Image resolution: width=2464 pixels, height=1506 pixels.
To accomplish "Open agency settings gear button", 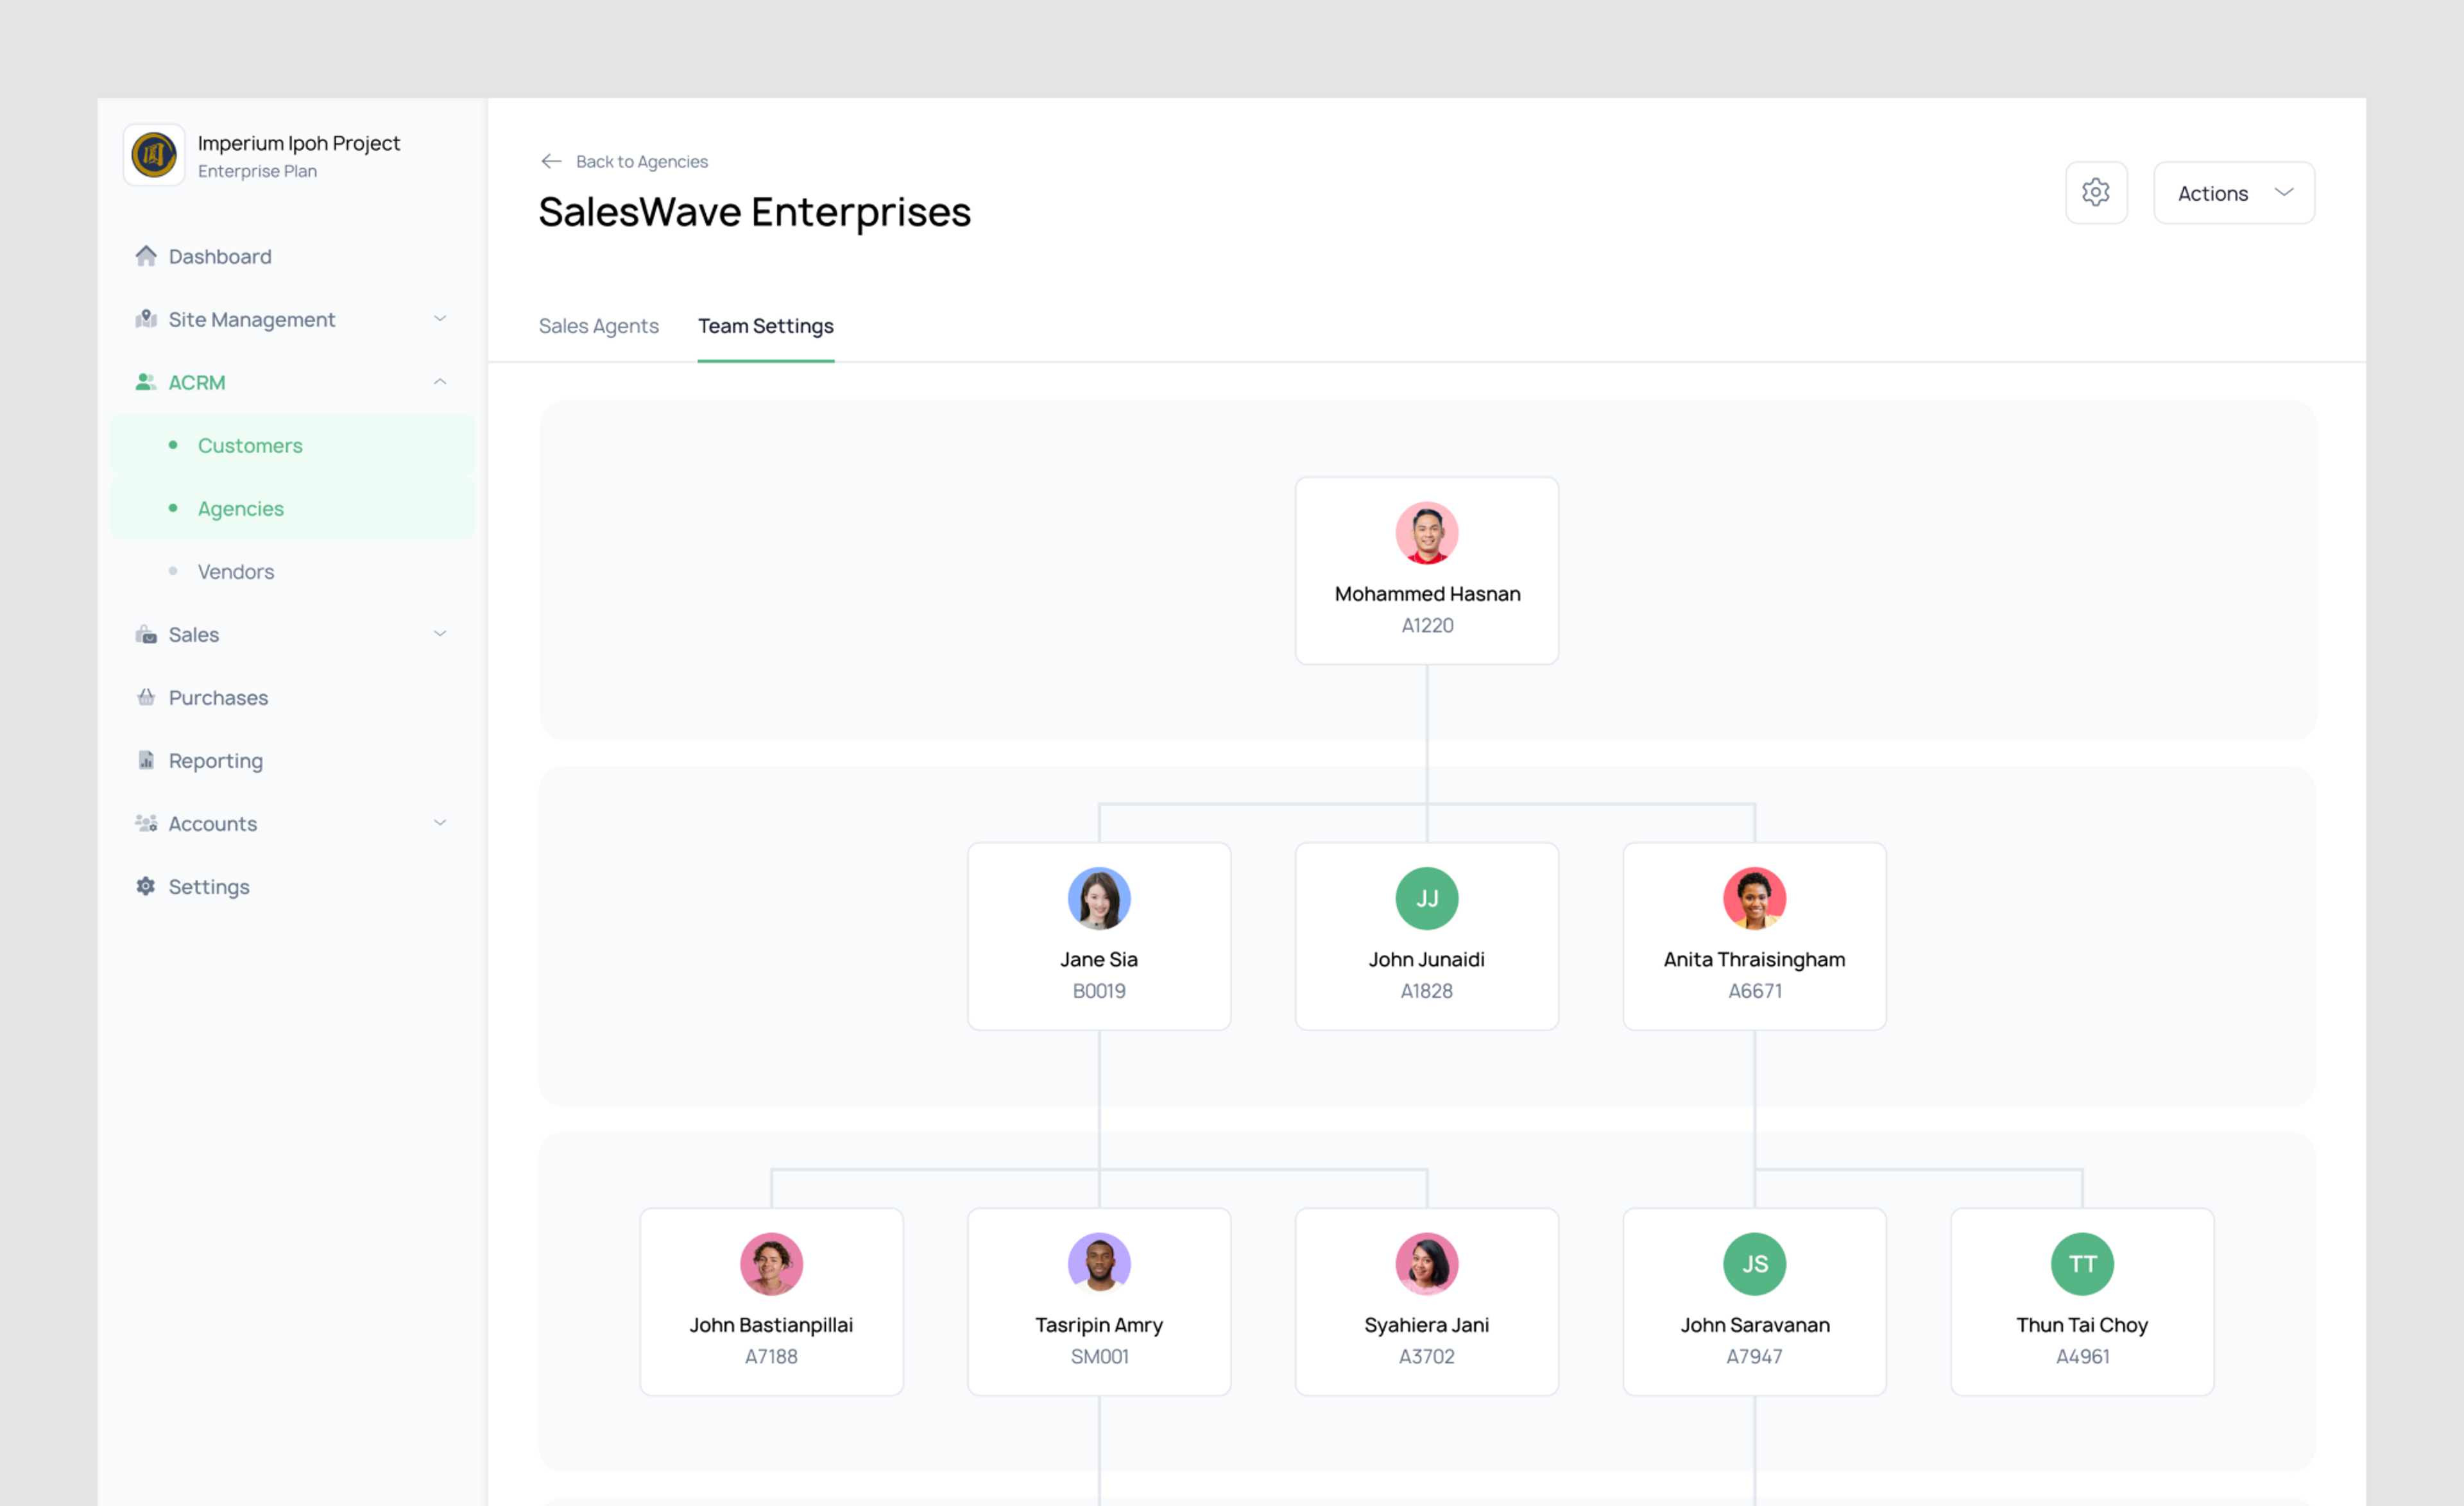I will pos(2096,192).
